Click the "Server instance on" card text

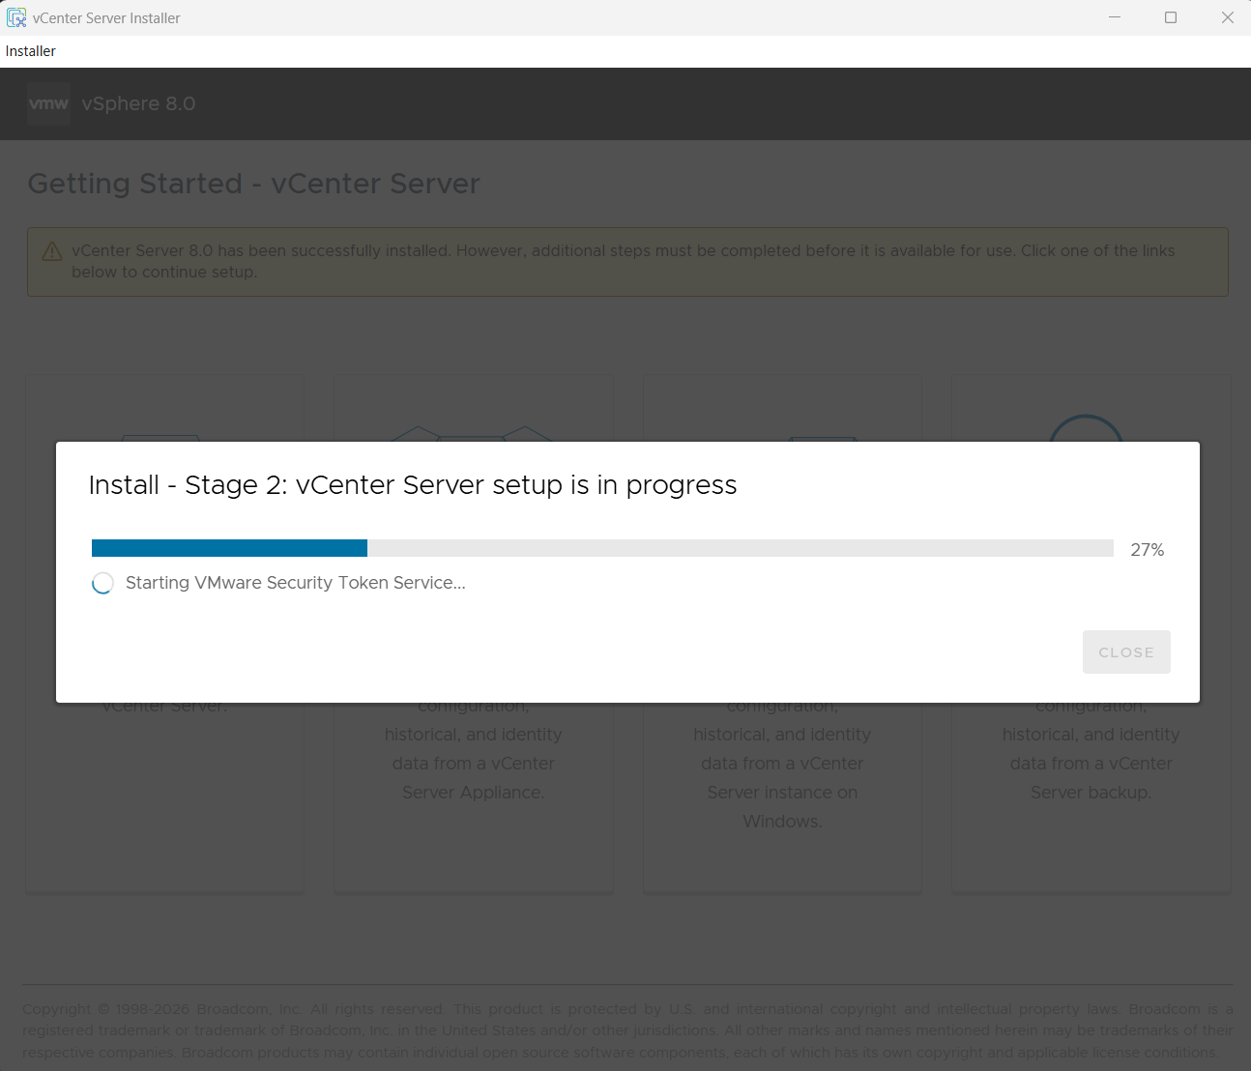pos(782,793)
